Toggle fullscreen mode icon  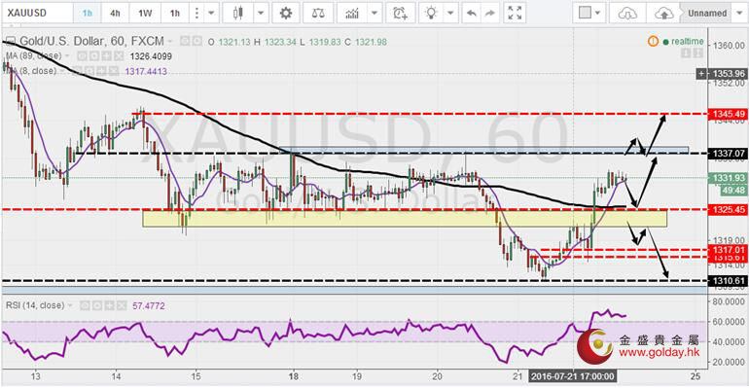(515, 13)
